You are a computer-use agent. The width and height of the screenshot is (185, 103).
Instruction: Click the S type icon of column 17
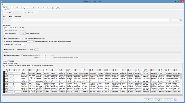[144, 70]
